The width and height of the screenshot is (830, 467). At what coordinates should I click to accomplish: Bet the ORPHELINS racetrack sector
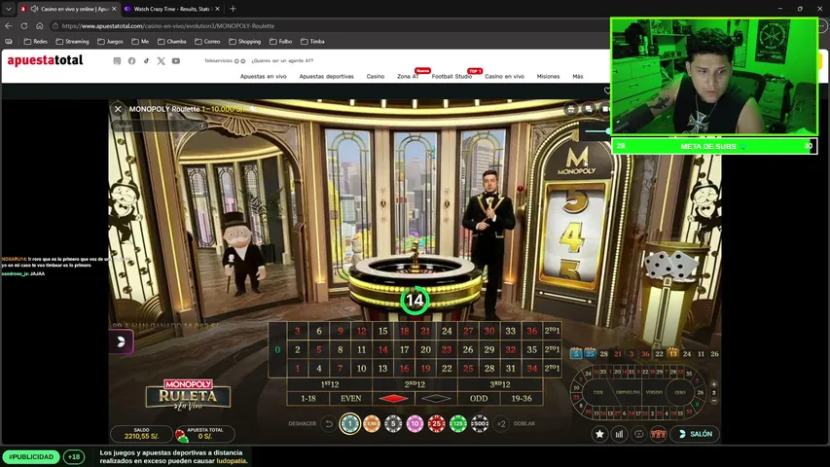[628, 392]
